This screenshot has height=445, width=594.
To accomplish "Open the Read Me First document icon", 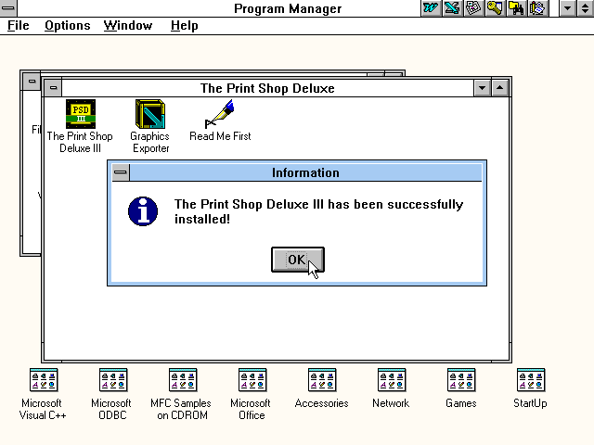I will [220, 114].
